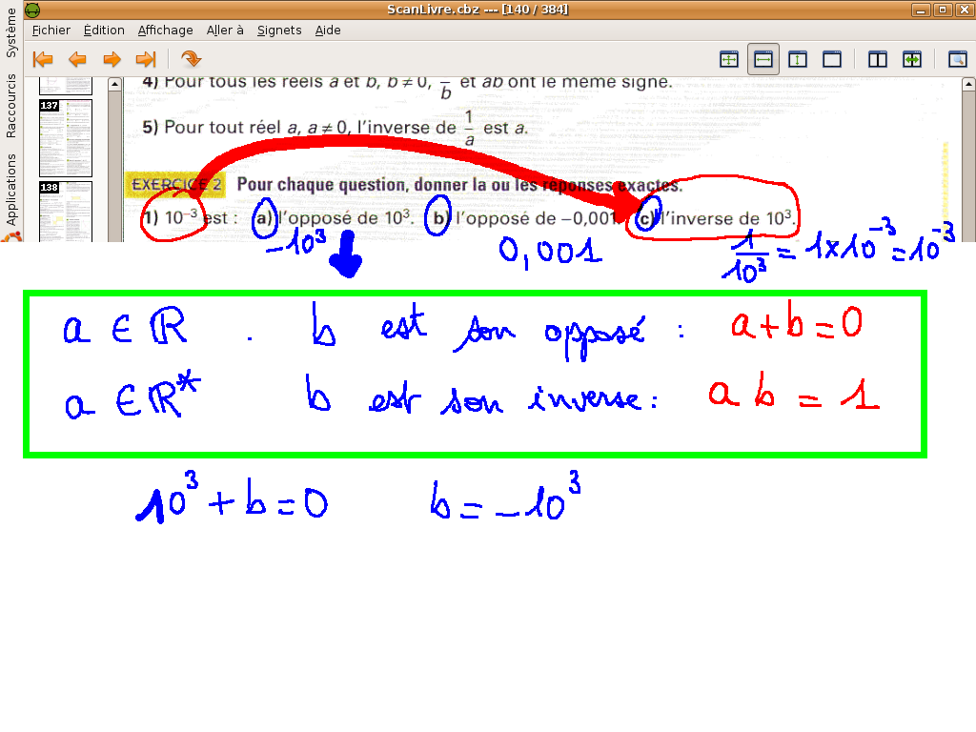Enable fit width mode
Viewport: 976px width, 732px height.
point(763,59)
